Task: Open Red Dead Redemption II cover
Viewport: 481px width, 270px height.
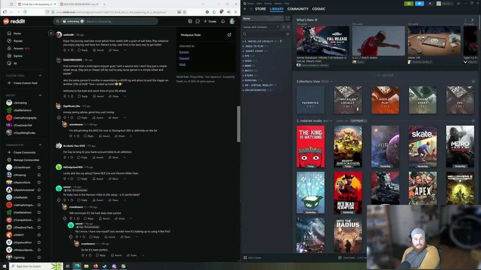Action: (348, 193)
